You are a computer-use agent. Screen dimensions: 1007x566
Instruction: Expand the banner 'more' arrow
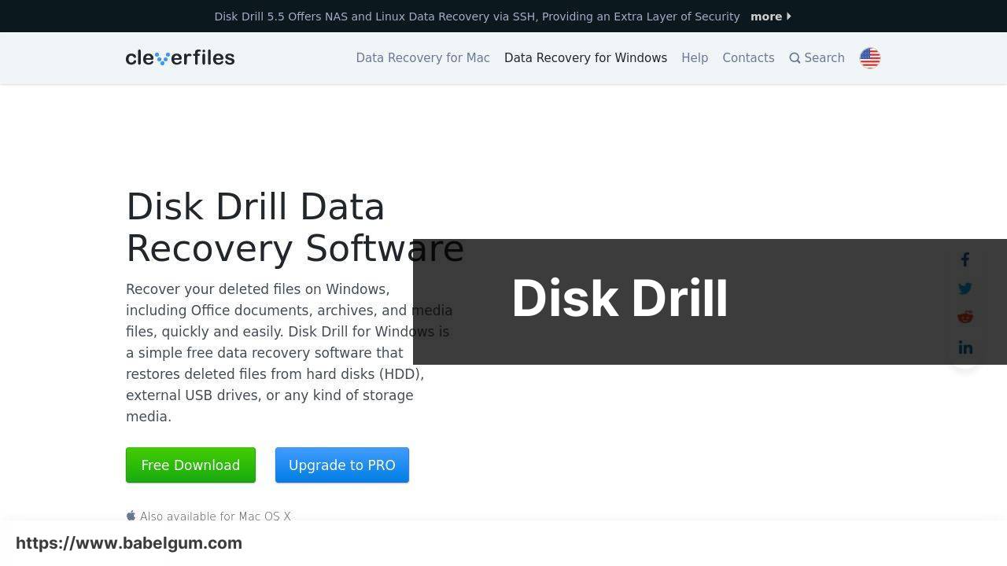pyautogui.click(x=789, y=17)
